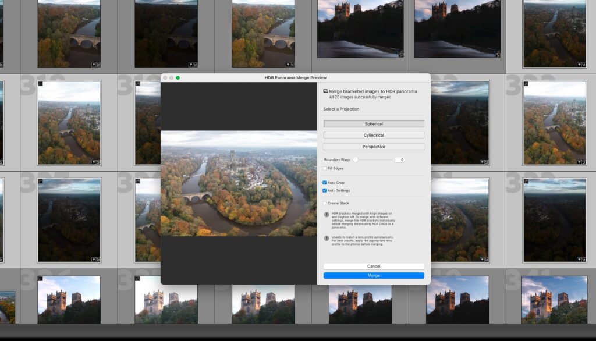Click icon beside 'Merge bracketed images to HDR panorama'
The width and height of the screenshot is (596, 341).
[325, 91]
